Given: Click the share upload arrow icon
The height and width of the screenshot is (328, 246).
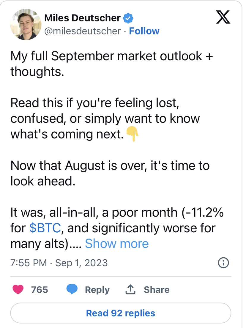Looking at the screenshot, I should click(130, 290).
